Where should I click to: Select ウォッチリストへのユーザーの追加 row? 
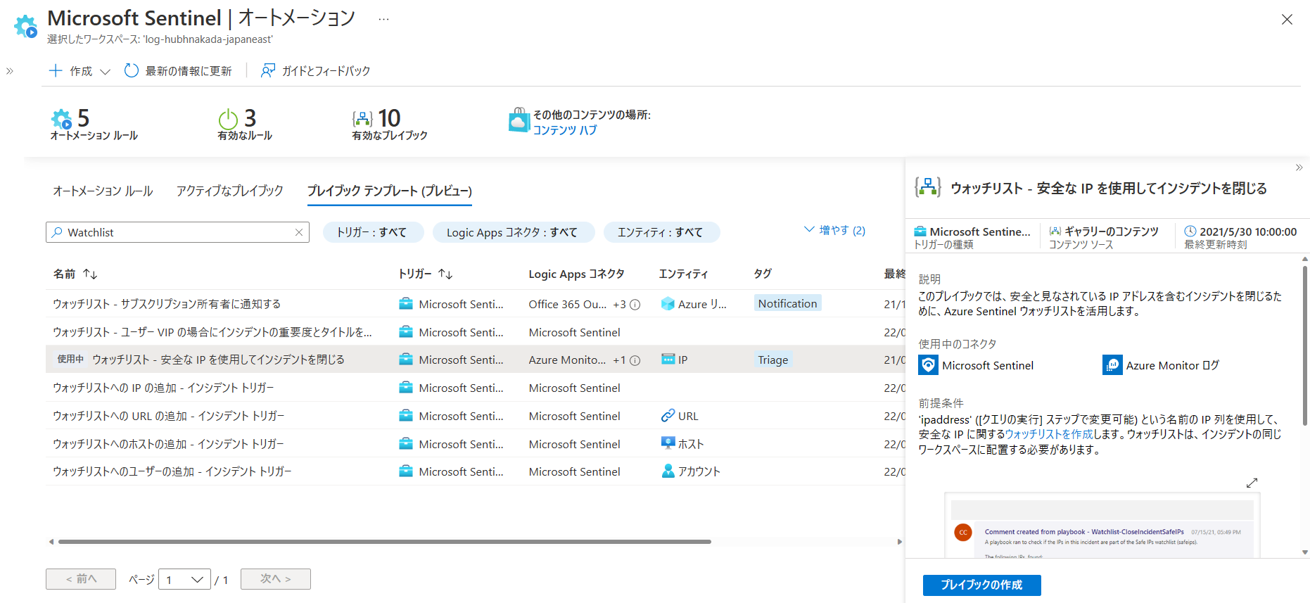click(x=475, y=471)
